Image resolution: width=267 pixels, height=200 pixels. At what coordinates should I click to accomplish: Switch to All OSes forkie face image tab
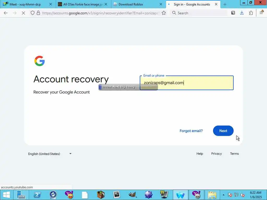coord(83,4)
